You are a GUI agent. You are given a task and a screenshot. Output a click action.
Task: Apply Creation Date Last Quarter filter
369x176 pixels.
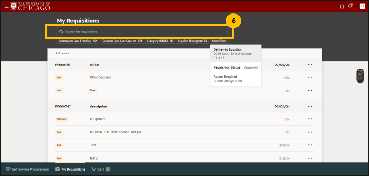123,41
